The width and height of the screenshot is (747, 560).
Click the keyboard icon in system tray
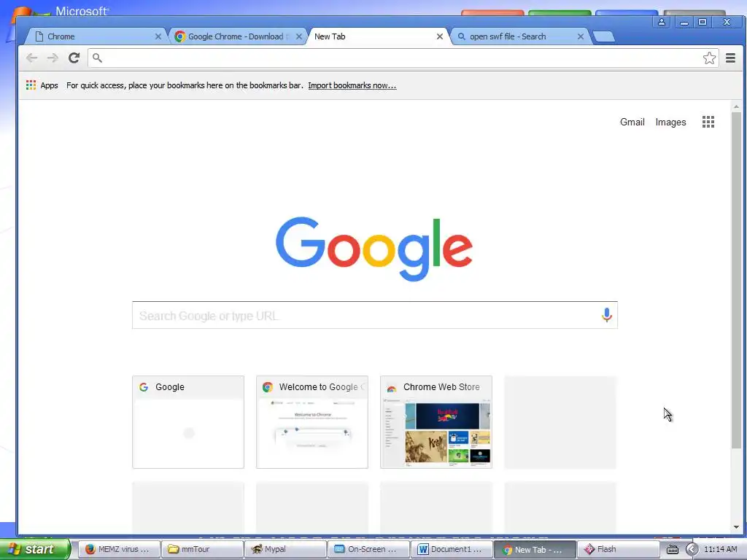pyautogui.click(x=672, y=550)
